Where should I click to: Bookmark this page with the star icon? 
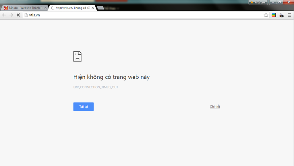(x=266, y=15)
